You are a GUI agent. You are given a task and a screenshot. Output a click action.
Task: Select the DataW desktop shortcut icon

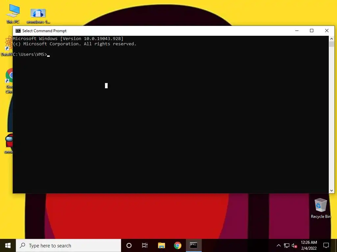point(7,46)
